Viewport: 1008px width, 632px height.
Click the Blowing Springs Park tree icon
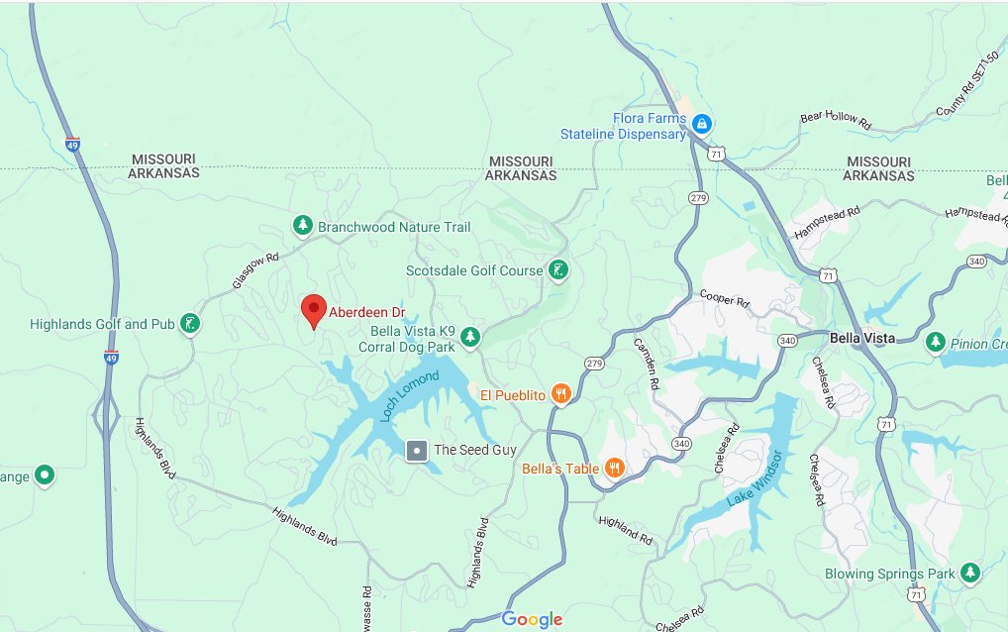coord(970,573)
